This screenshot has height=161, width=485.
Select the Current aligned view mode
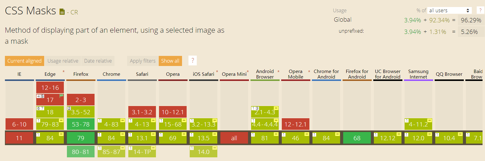[25, 61]
